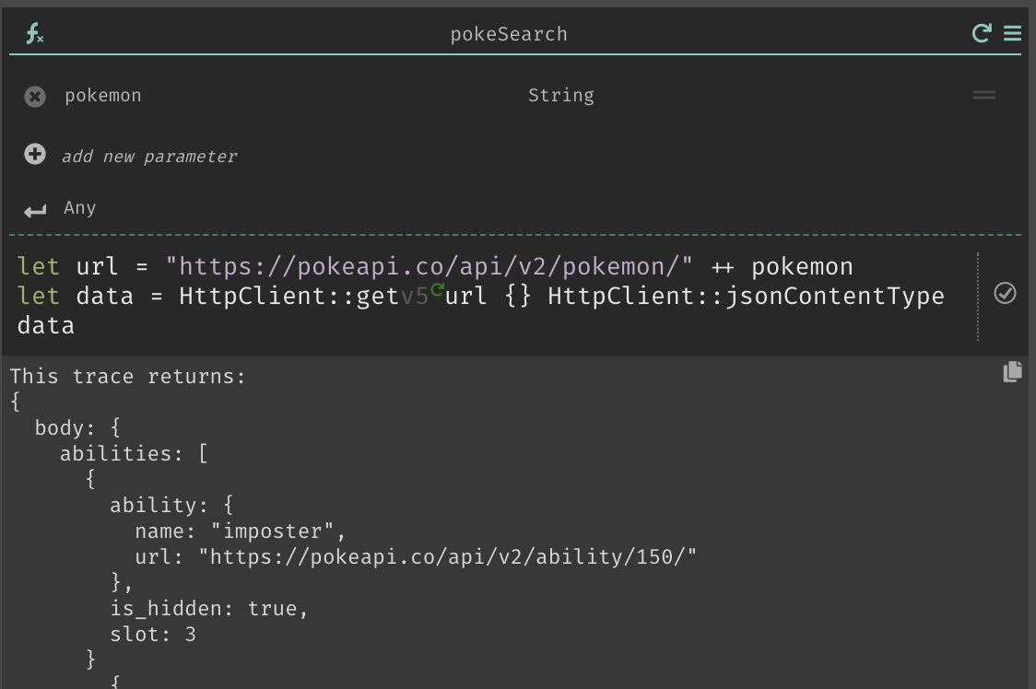Viewport: 1036px width, 689px height.
Task: Click the drag handle on pokemon row
Action: point(983,95)
